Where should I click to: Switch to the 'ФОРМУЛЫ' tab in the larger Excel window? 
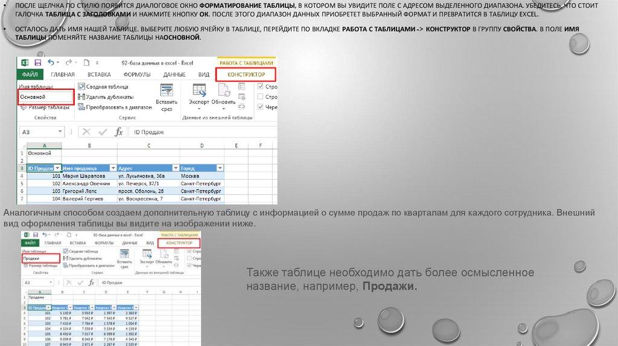pyautogui.click(x=137, y=74)
